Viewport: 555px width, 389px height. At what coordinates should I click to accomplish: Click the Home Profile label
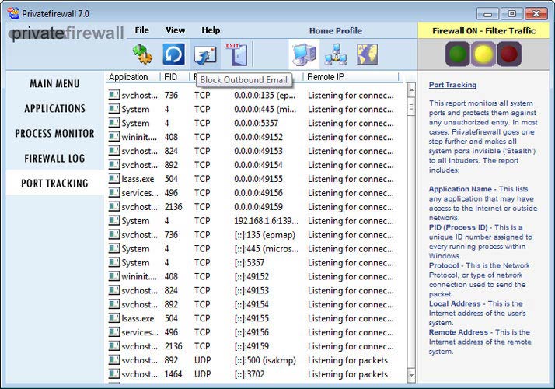click(x=336, y=31)
